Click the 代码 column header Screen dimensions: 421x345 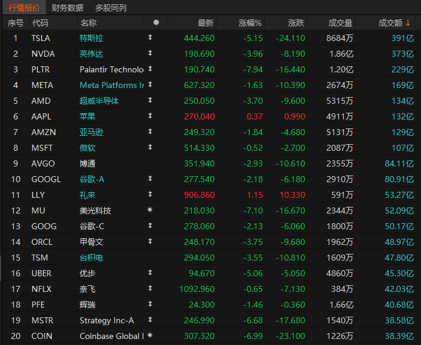tap(40, 23)
